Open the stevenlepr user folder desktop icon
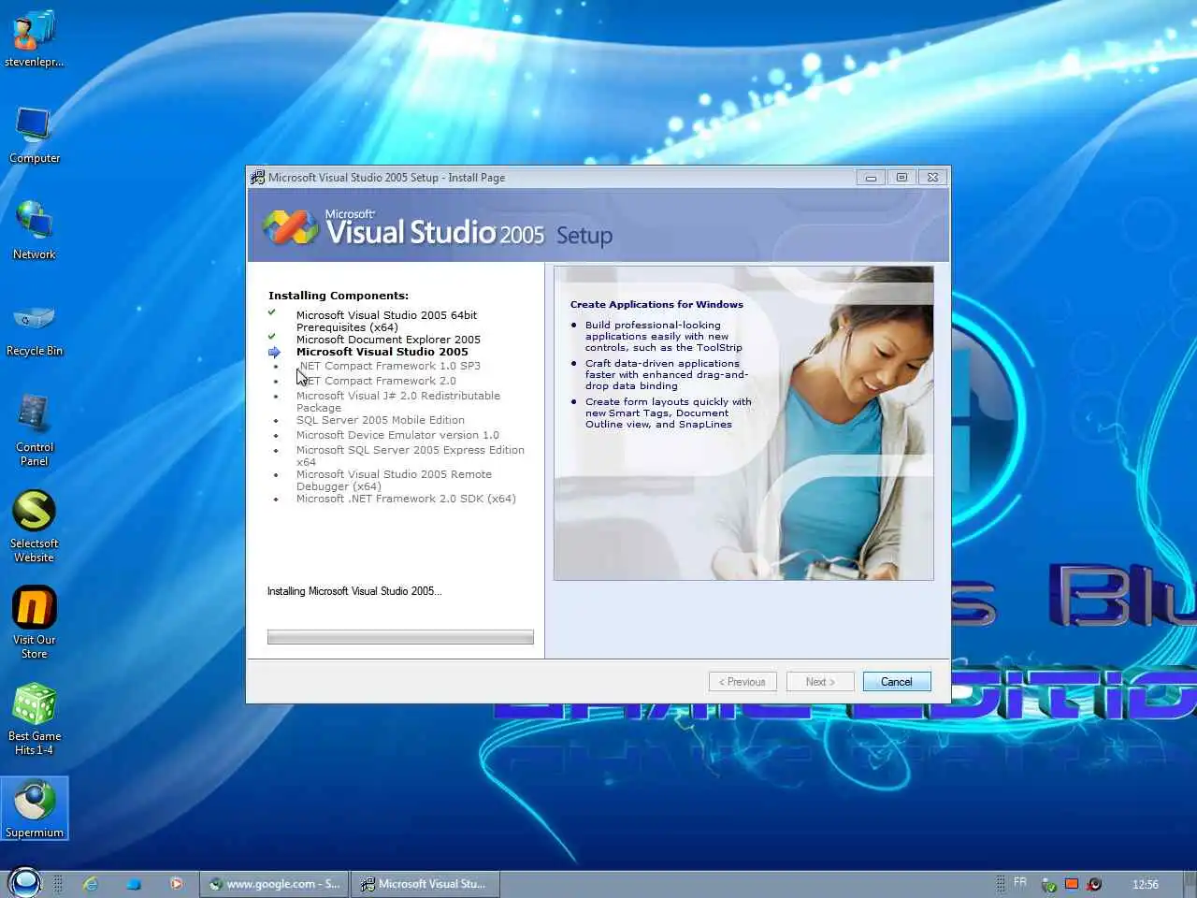The width and height of the screenshot is (1197, 898). pos(34,37)
